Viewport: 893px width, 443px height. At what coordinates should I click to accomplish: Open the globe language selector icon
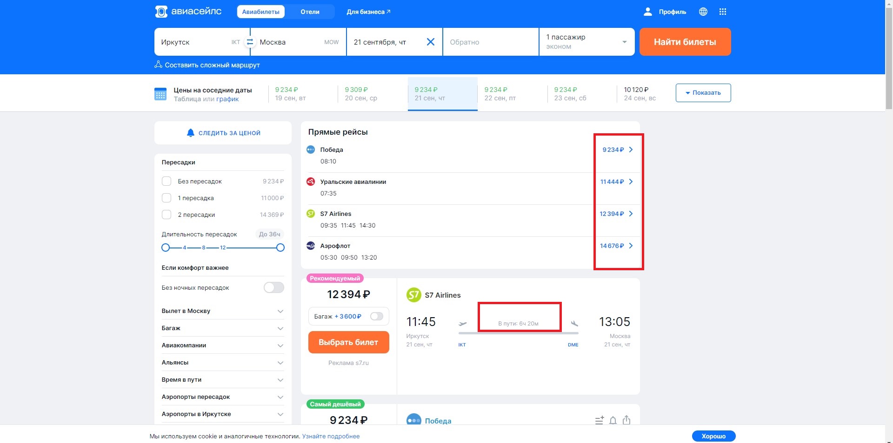tap(703, 12)
